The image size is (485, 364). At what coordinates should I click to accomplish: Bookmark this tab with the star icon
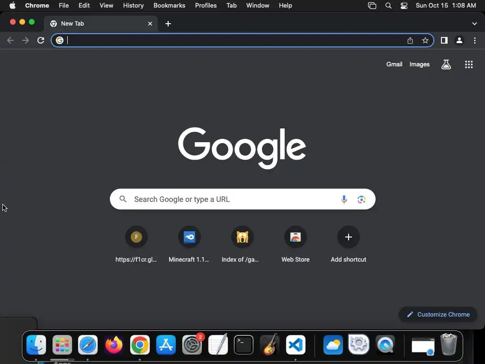[425, 40]
